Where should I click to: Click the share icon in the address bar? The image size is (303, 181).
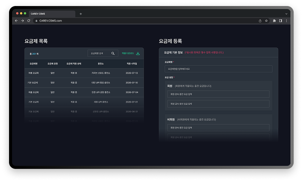pos(260,21)
